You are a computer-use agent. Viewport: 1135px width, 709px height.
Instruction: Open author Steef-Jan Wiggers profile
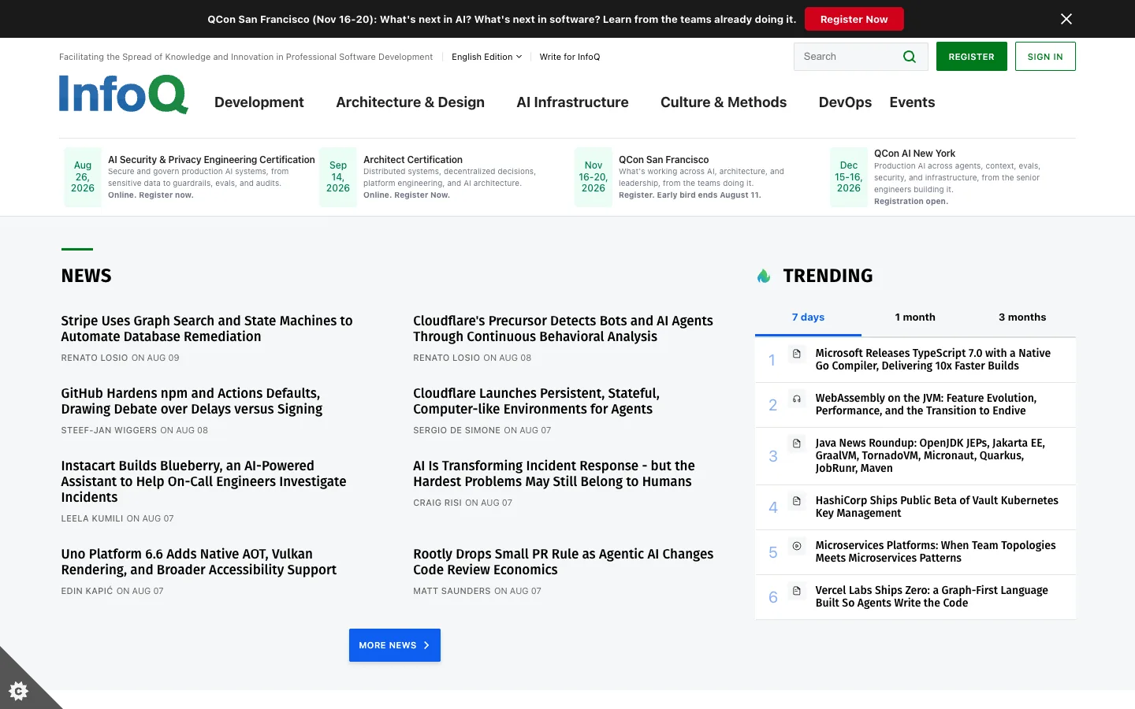tap(110, 430)
